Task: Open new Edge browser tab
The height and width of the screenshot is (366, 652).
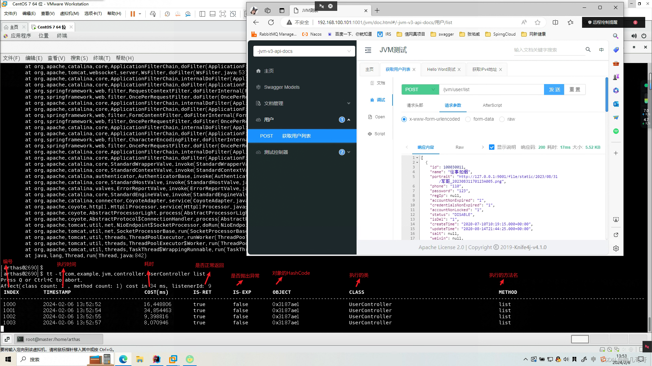Action: tap(377, 11)
